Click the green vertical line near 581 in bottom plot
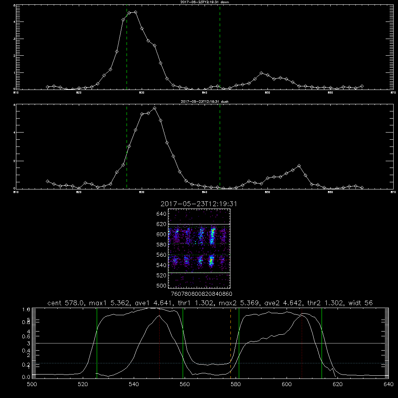398x398 pixels. coord(239,343)
